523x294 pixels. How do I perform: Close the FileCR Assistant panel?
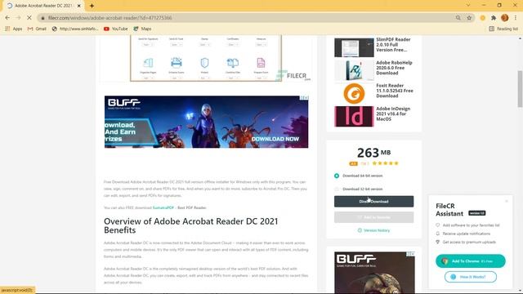507,201
